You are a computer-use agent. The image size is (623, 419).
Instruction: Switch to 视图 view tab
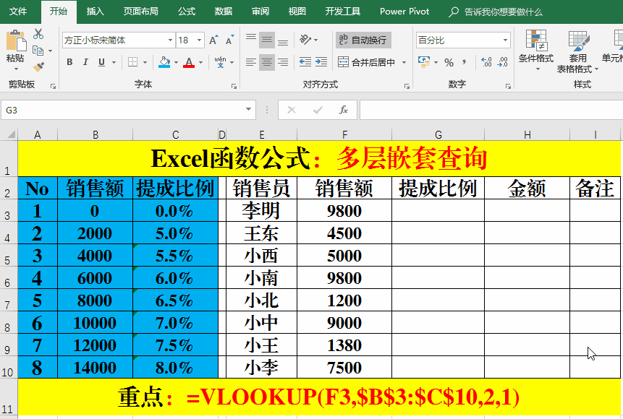pyautogui.click(x=297, y=12)
